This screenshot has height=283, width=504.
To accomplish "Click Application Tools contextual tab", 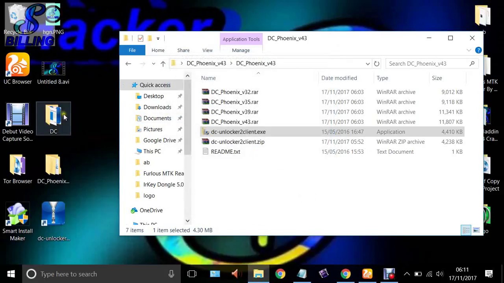I will pyautogui.click(x=241, y=39).
